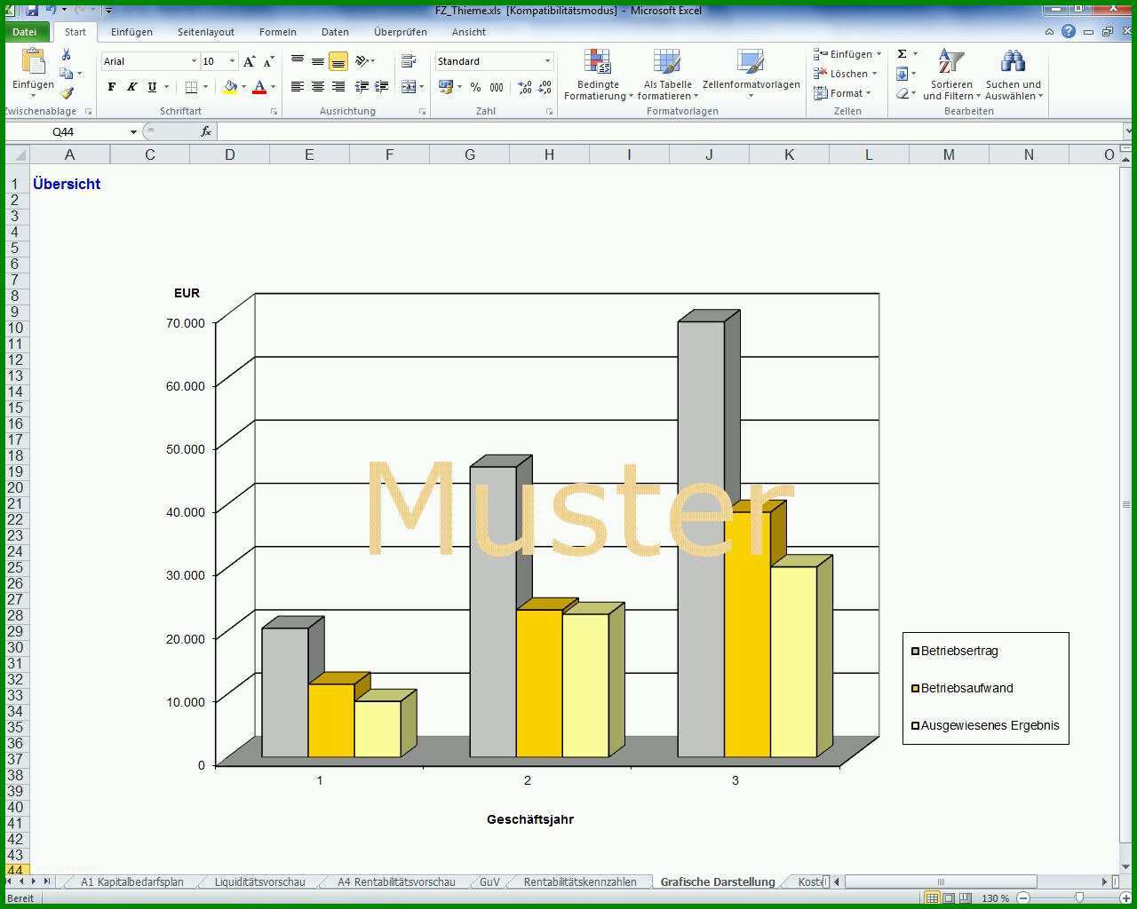
Task: Open the Rentabilitätskennzahlen sheet tab
Action: click(580, 881)
